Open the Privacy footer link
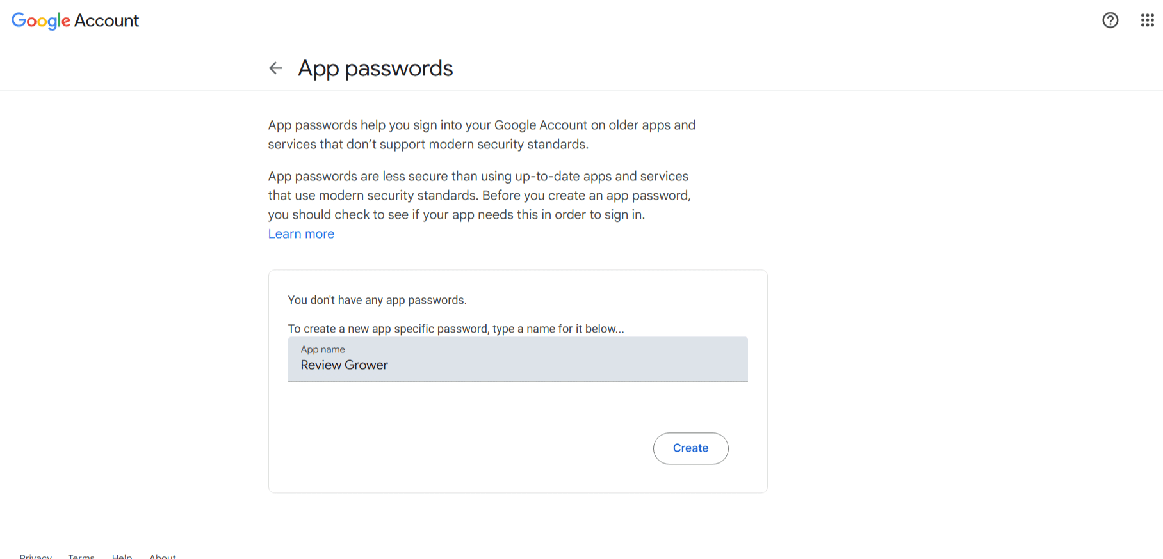This screenshot has width=1163, height=559. pos(36,556)
